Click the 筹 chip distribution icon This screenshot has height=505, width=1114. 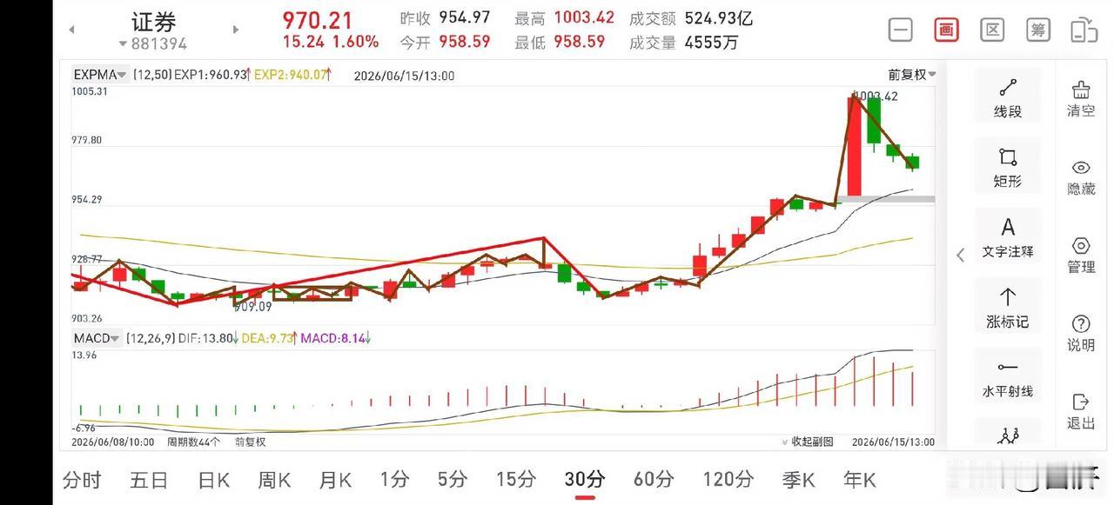[1037, 30]
